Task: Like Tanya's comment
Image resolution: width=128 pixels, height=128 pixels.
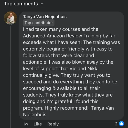Action: point(38,124)
